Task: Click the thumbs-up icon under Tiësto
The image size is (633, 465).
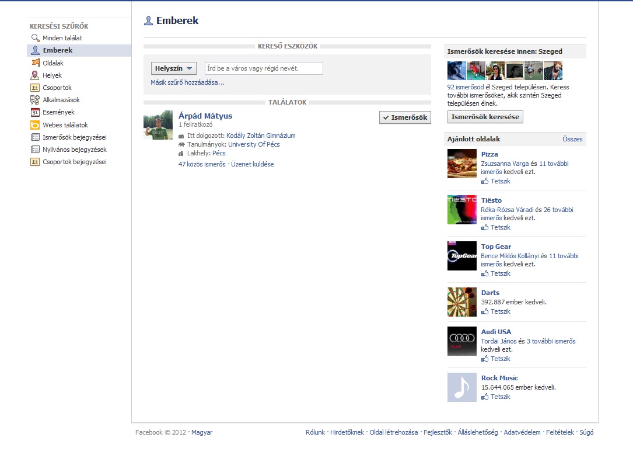Action: pyautogui.click(x=485, y=227)
